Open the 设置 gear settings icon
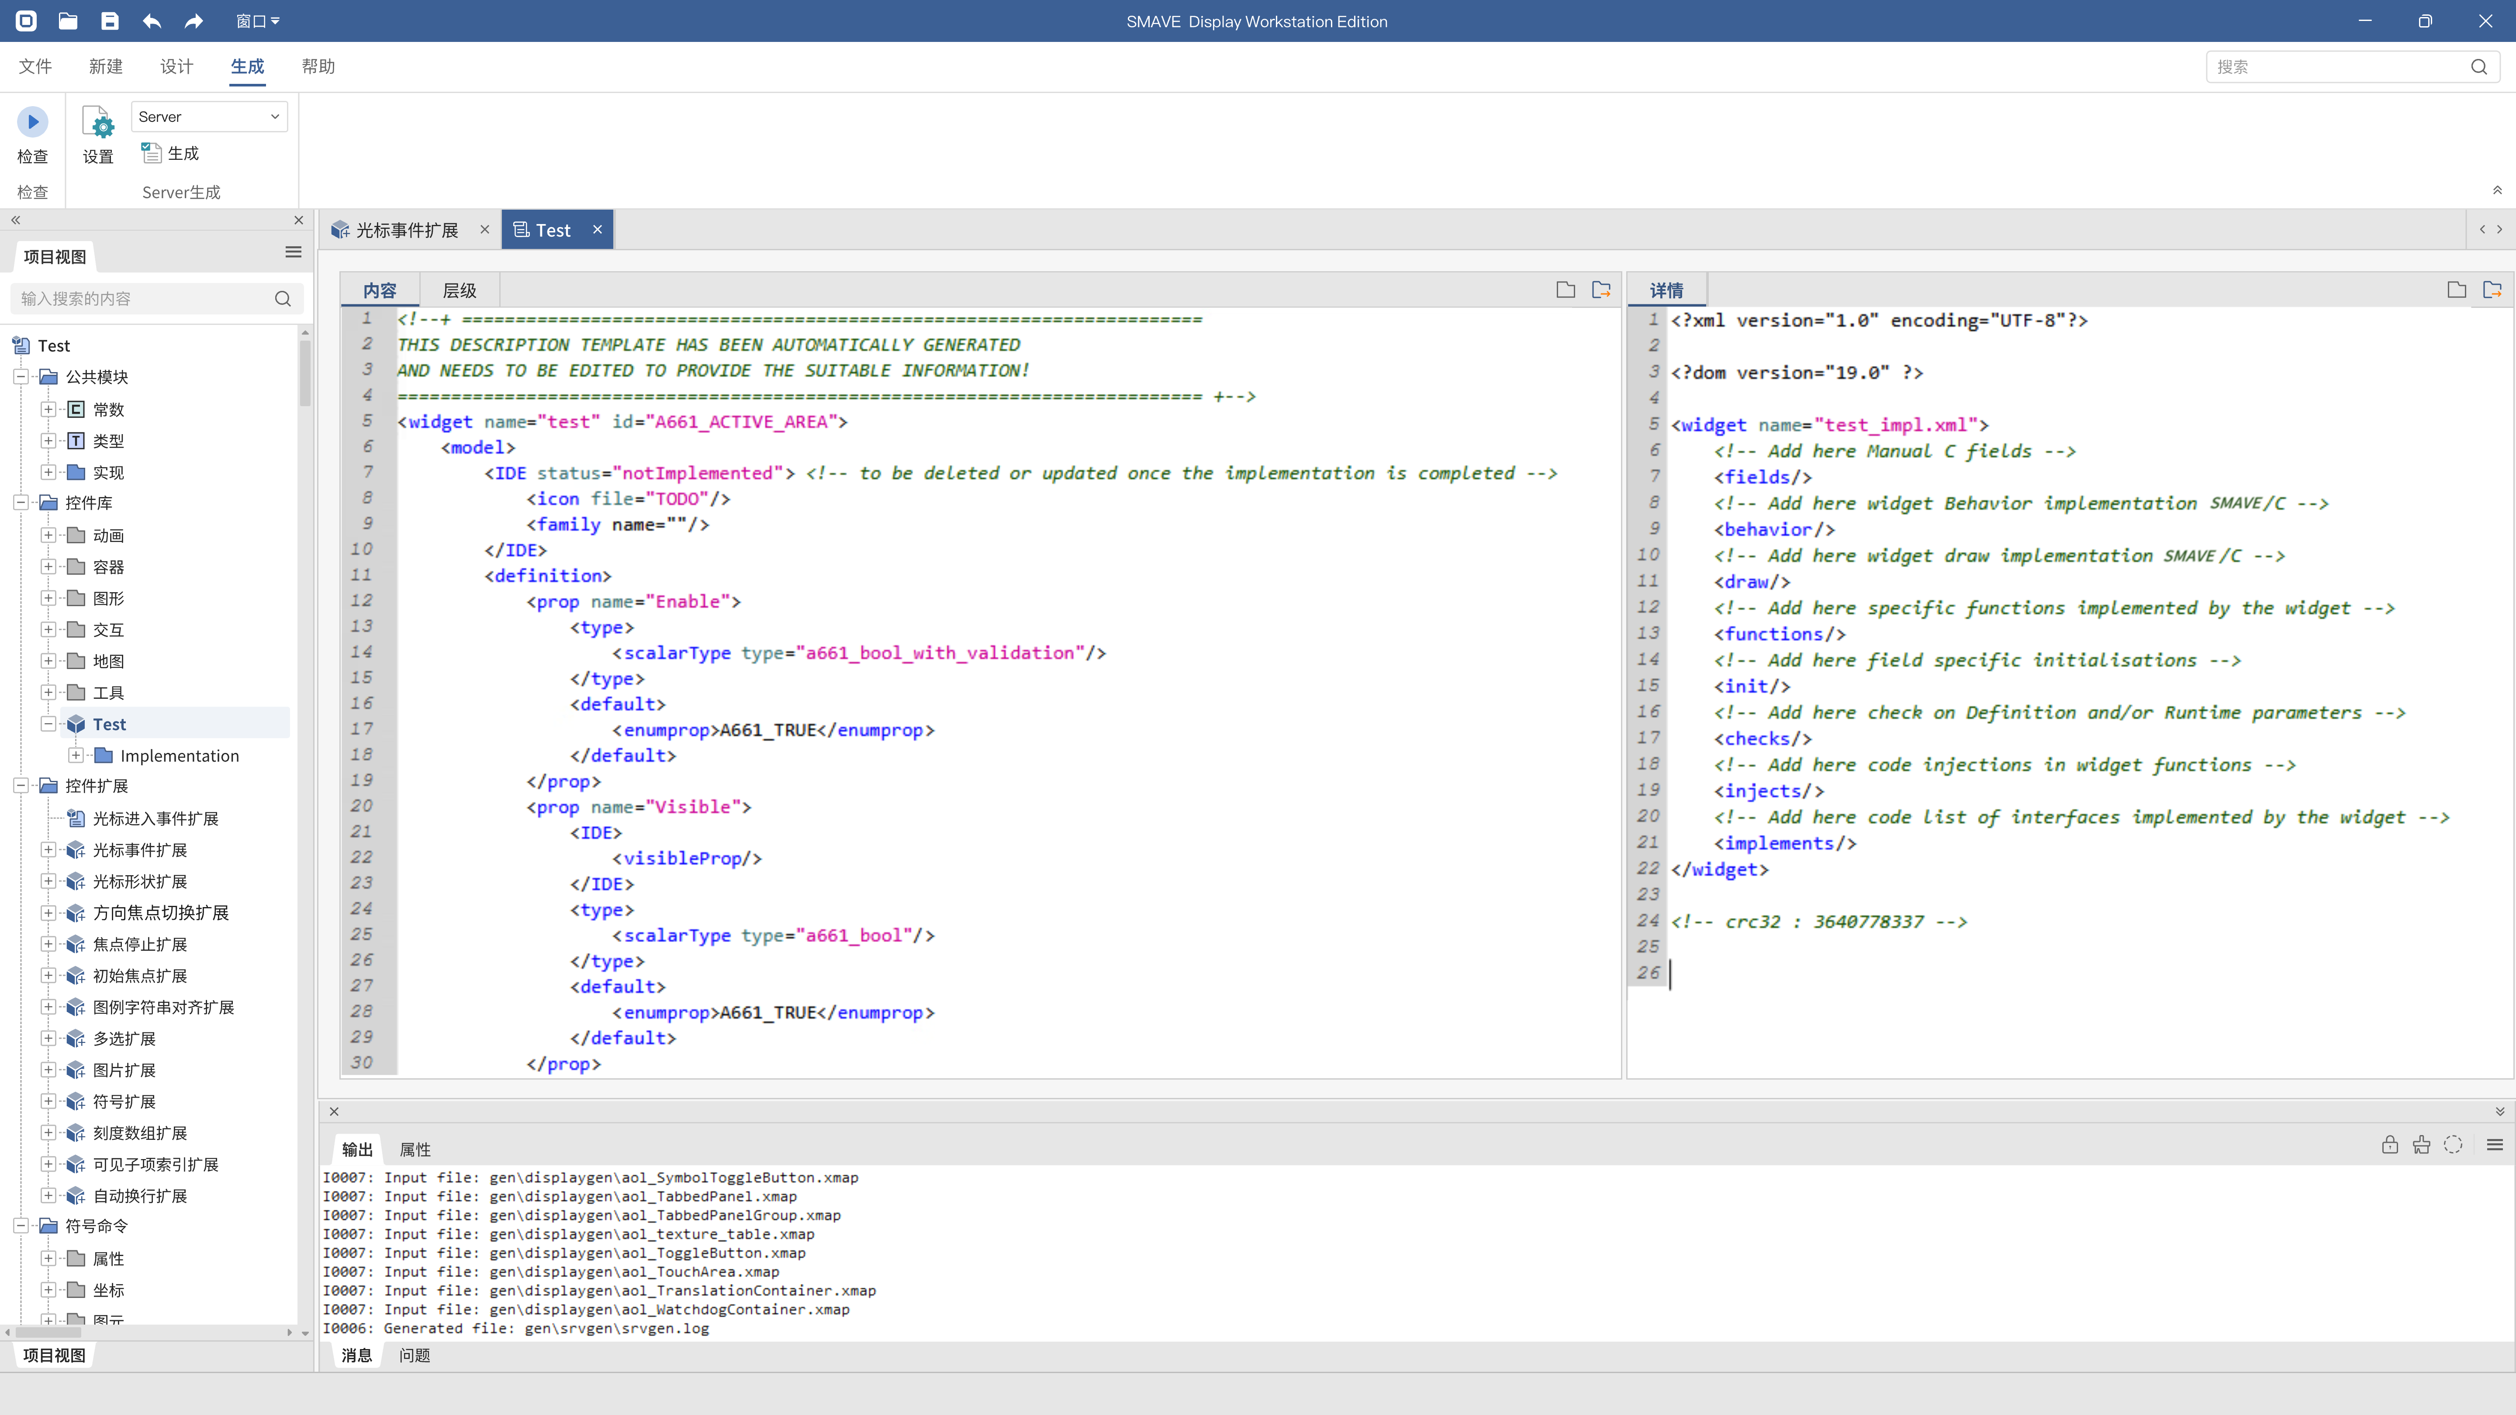2516x1415 pixels. [x=99, y=123]
